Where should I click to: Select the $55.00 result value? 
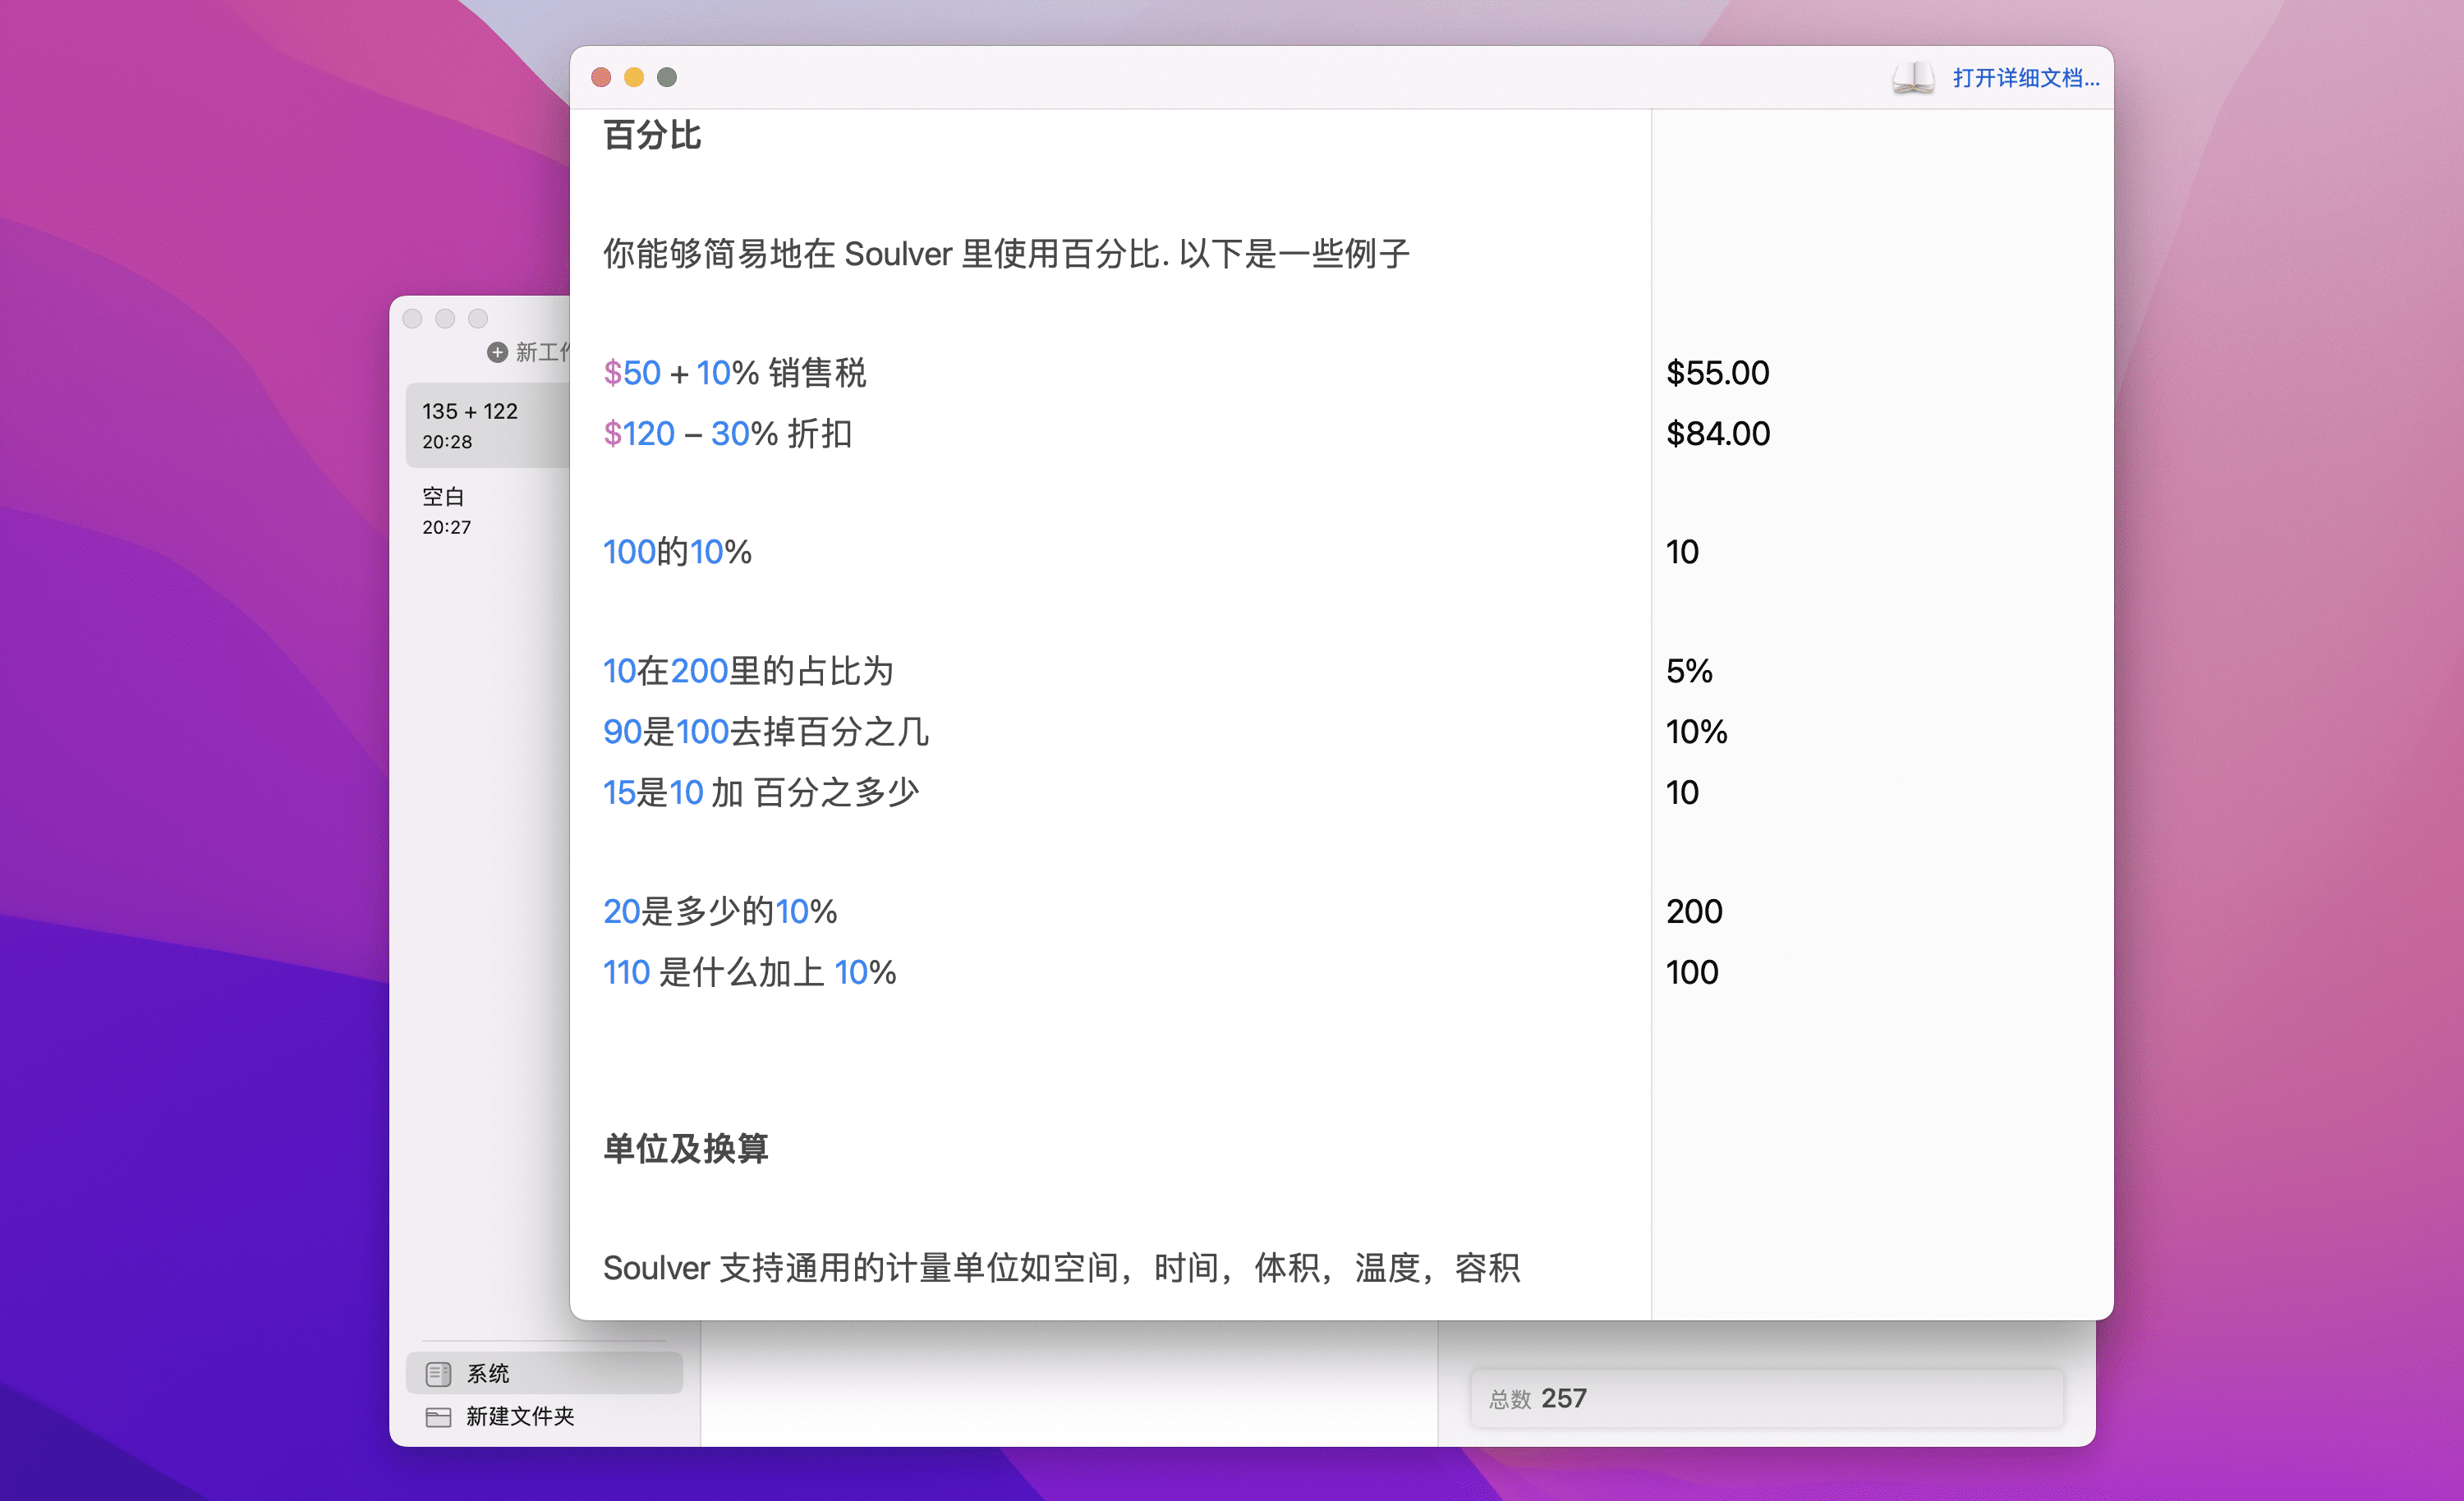[1717, 373]
